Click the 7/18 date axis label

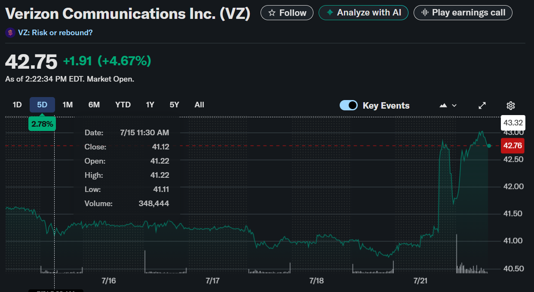pos(316,281)
